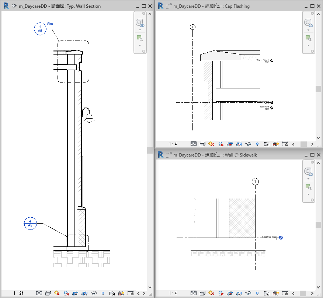This screenshot has height=298, width=323.
Task: Expand zoom options arrow in Typ. Wall Section navigation bar
Action: coord(140,45)
